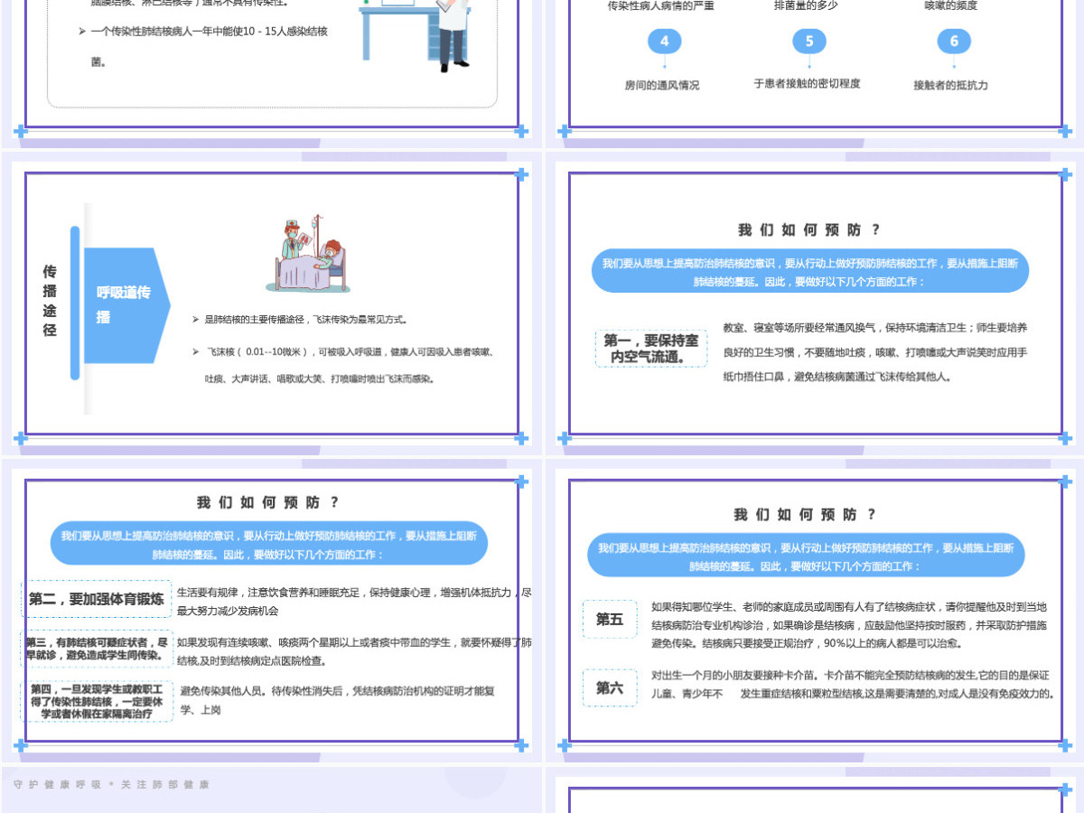This screenshot has width=1084, height=813.
Task: Click the text 咳嗽的频度
Action: point(951,5)
